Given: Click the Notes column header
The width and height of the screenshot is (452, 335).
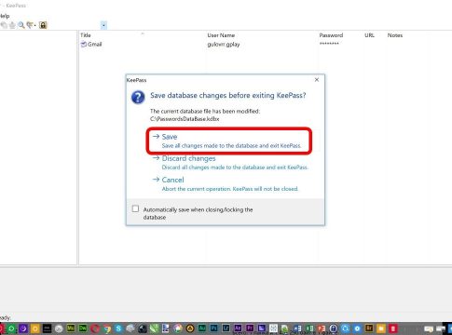Looking at the screenshot, I should pyautogui.click(x=395, y=35).
